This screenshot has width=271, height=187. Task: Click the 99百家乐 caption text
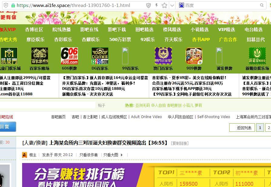click(x=130, y=68)
